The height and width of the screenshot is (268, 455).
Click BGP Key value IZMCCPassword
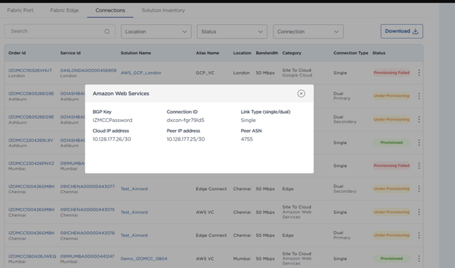112,120
